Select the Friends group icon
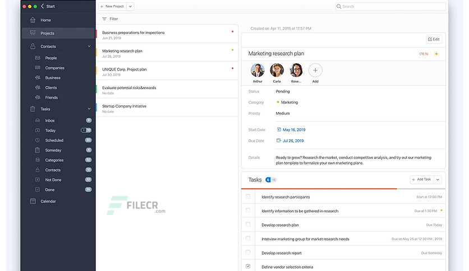 (x=38, y=97)
